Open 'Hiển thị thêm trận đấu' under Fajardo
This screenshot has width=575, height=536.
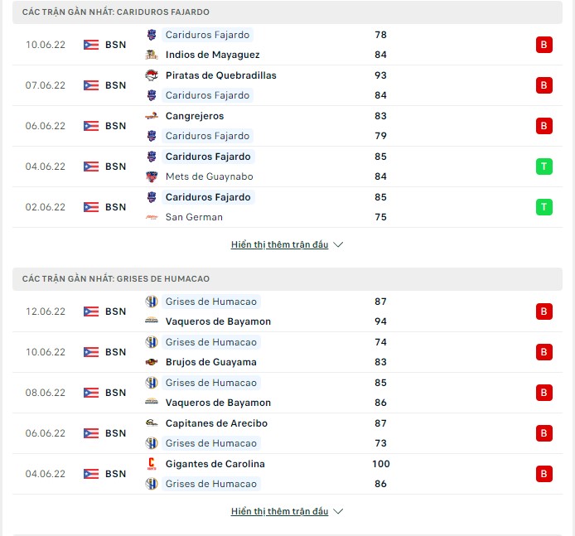tap(279, 244)
